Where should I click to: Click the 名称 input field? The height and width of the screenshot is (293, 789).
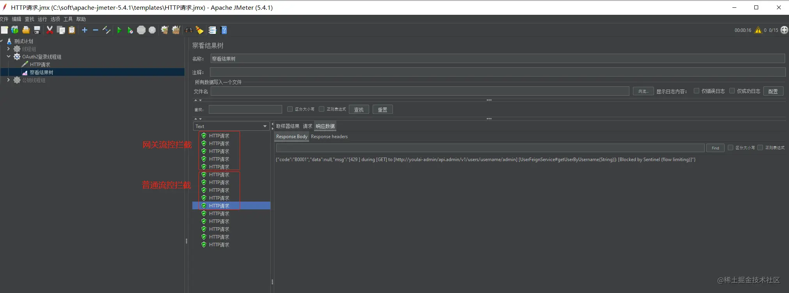498,59
